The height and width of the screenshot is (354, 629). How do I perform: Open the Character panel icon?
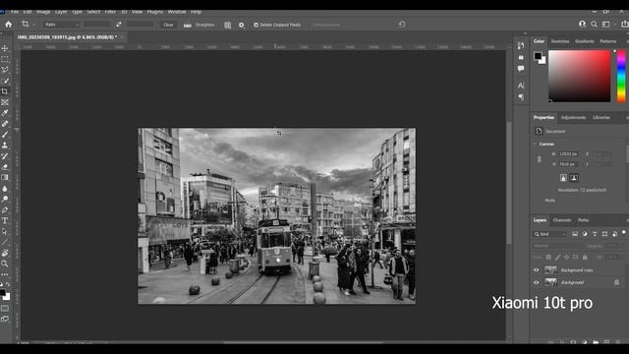click(x=521, y=86)
